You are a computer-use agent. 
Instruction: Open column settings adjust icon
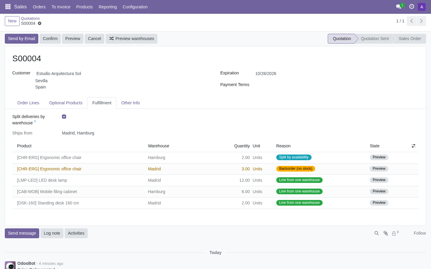[x=413, y=146]
